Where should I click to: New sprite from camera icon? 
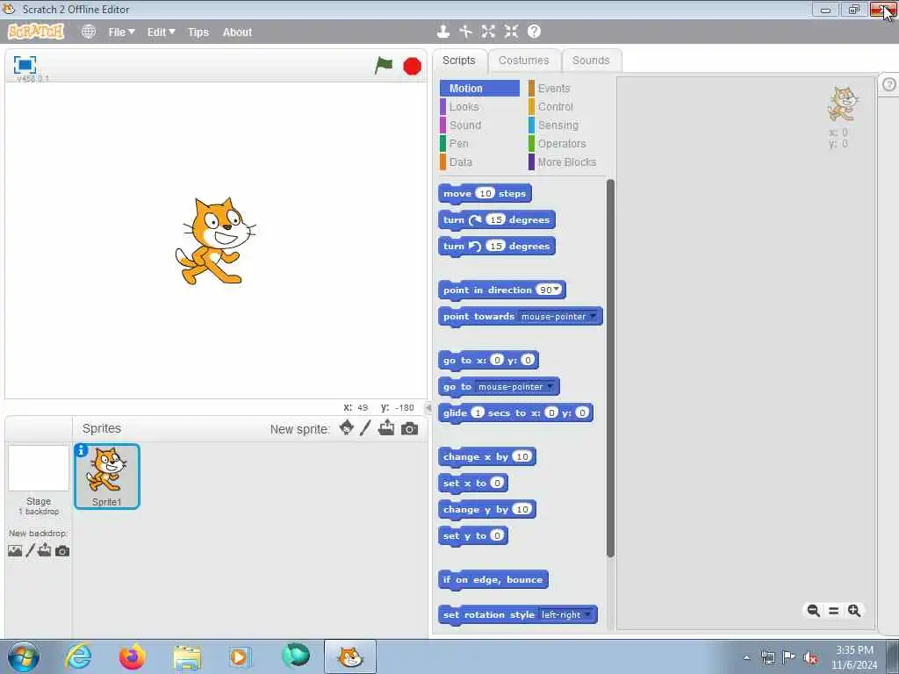(409, 428)
